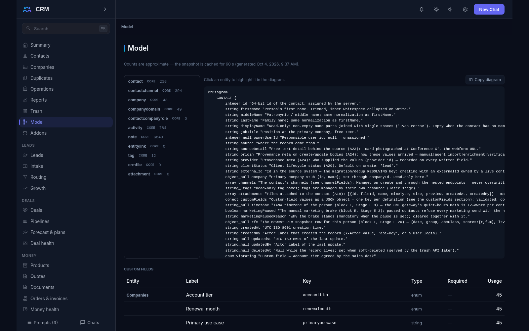This screenshot has width=529, height=331.
Task: Click Required column header
Action: [457, 281]
